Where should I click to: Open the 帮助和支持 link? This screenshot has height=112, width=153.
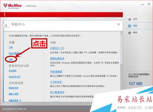click(x=13, y=88)
